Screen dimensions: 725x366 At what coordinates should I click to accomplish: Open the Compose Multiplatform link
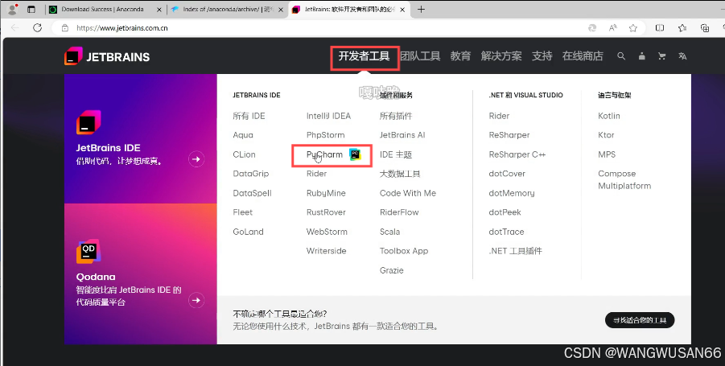point(624,179)
